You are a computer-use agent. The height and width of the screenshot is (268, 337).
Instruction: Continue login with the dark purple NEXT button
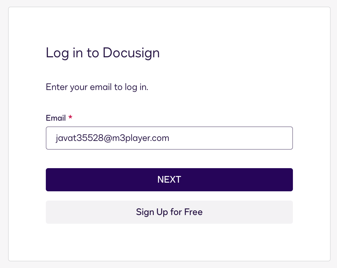click(169, 180)
